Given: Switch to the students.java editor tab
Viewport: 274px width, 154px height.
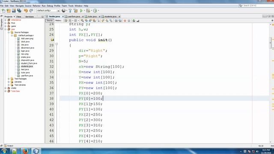Looking at the screenshot, I should [110, 17].
